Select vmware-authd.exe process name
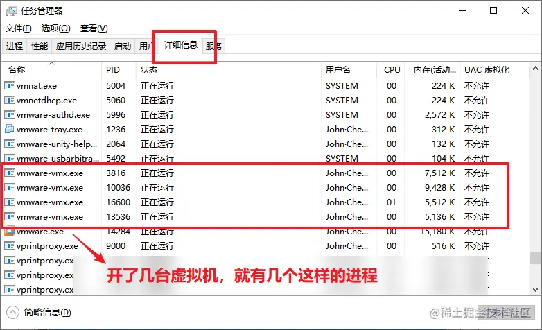The image size is (542, 330). (x=53, y=115)
